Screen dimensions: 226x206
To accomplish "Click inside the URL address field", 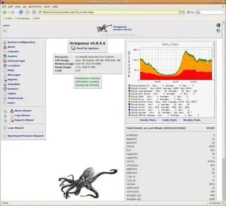I will 109,12.
